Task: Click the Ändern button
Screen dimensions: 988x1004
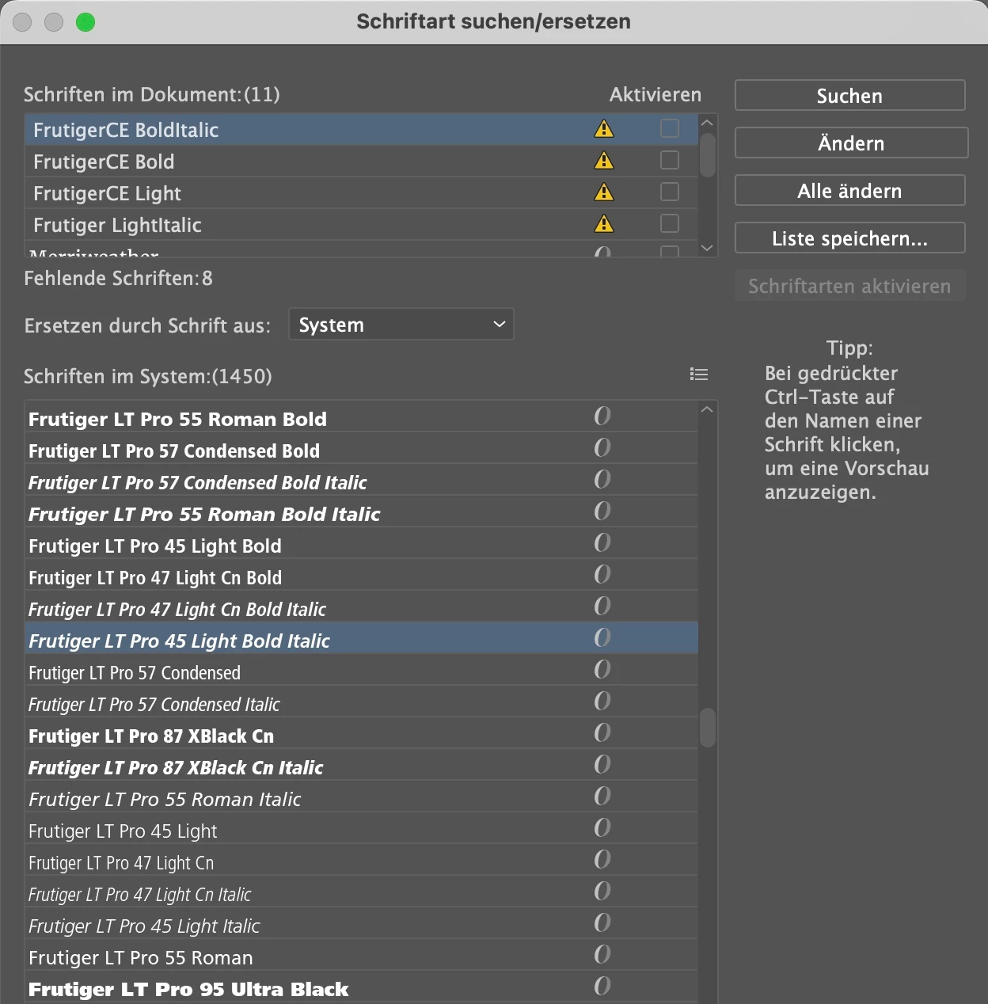Action: [851, 143]
